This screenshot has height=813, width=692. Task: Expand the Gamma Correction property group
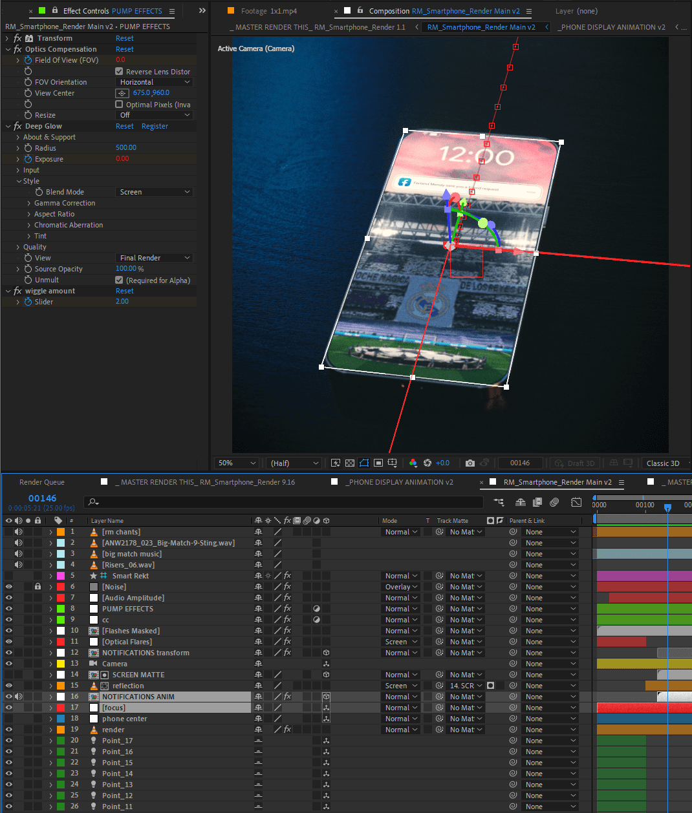[29, 203]
